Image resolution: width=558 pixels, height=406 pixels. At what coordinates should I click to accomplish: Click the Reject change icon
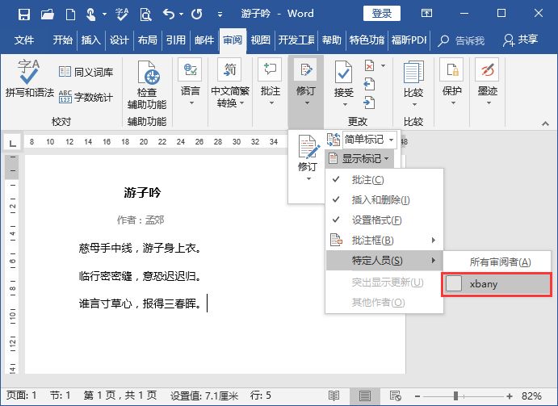pos(370,65)
